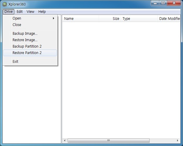Viewport: 183px width, 146px height.
Task: Expand the Open submenu
Action: click(30, 18)
